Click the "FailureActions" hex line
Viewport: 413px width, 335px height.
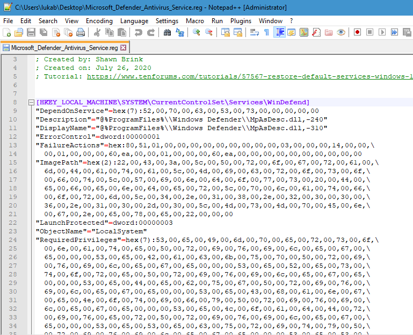205,145
